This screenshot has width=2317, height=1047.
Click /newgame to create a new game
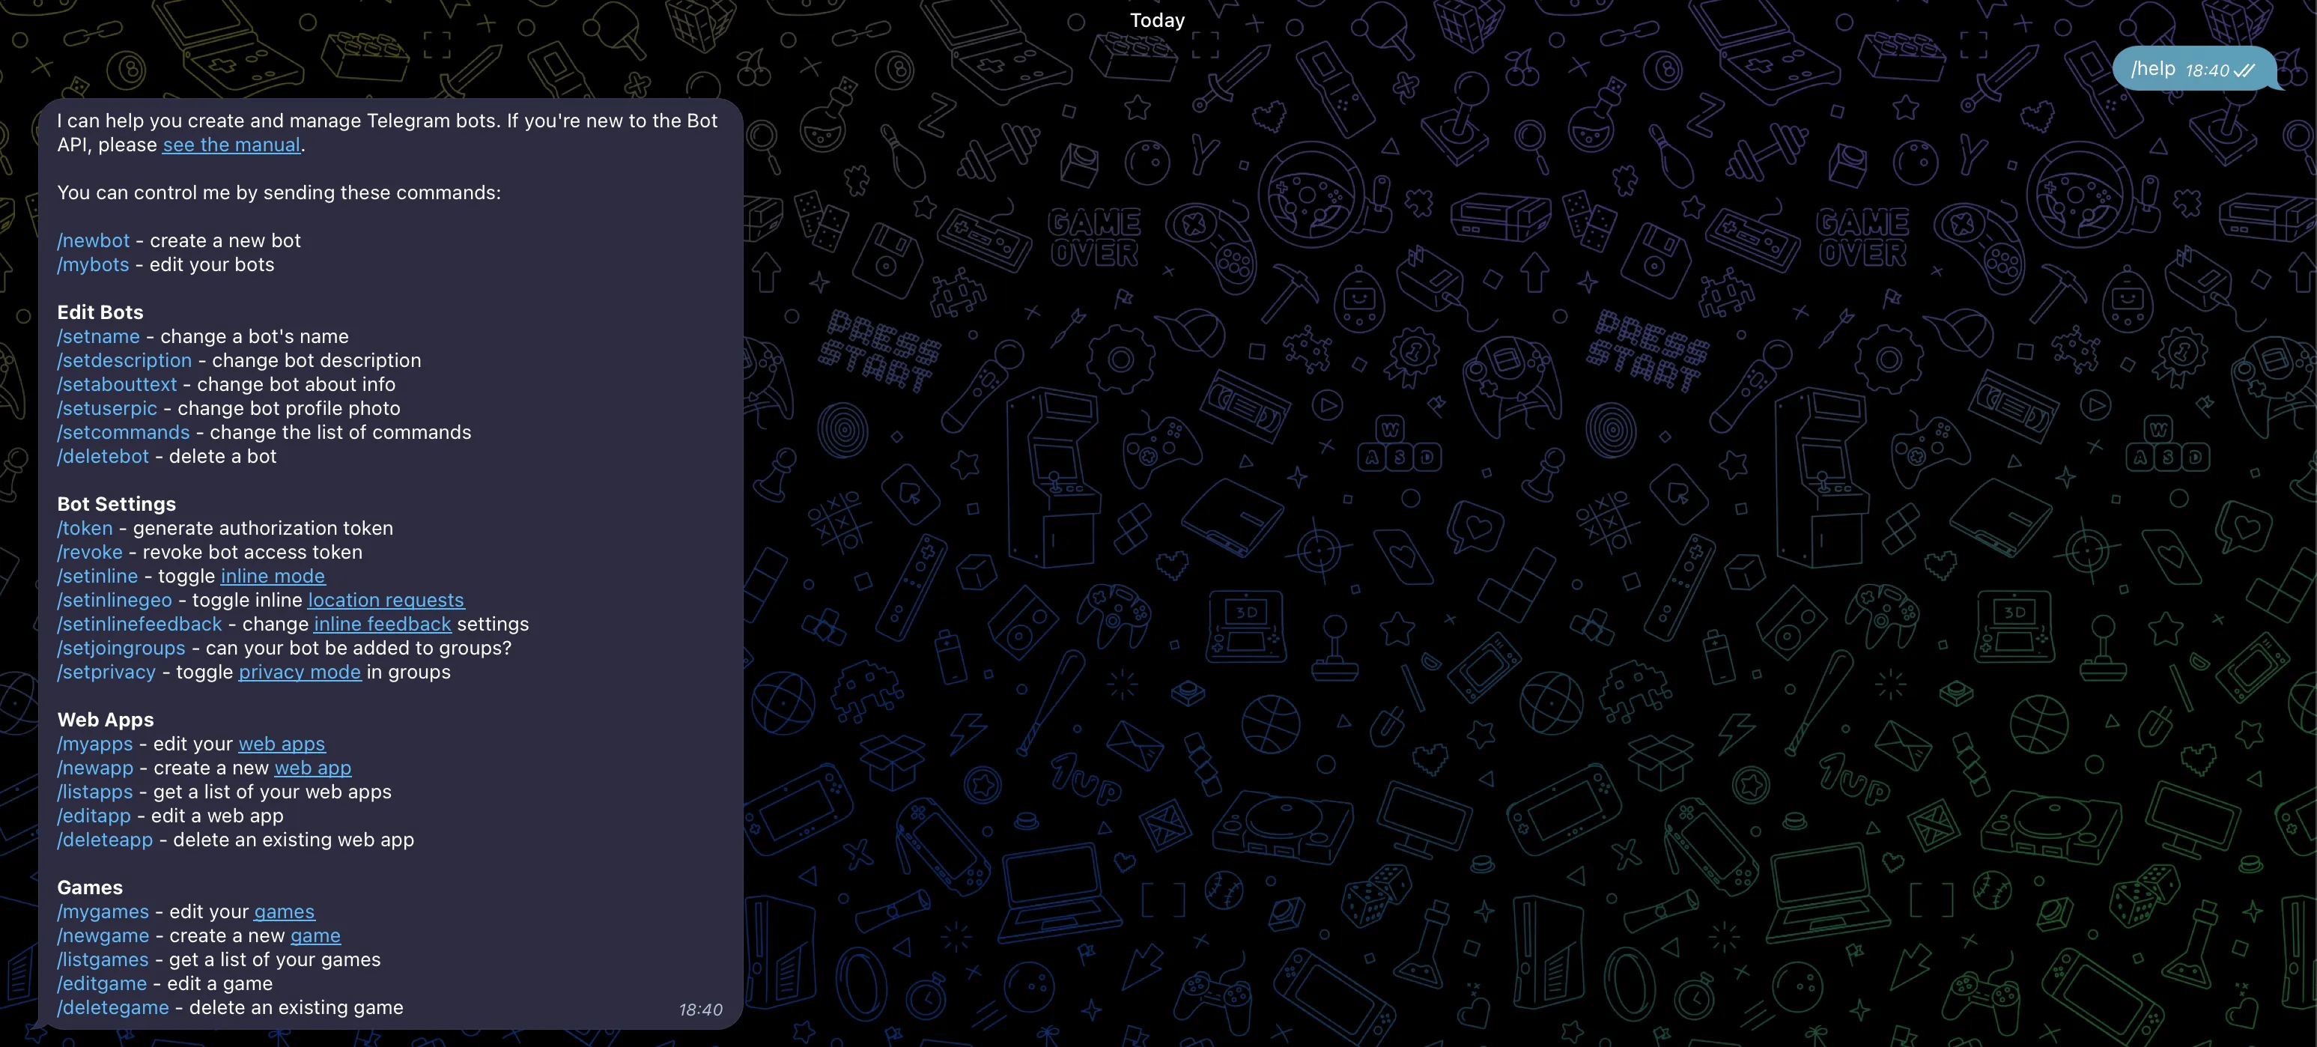pos(103,935)
